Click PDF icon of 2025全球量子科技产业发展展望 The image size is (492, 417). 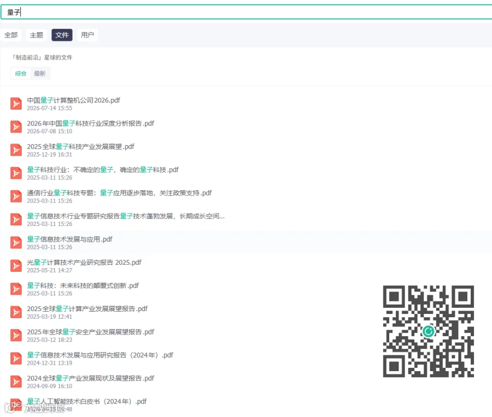click(x=16, y=150)
